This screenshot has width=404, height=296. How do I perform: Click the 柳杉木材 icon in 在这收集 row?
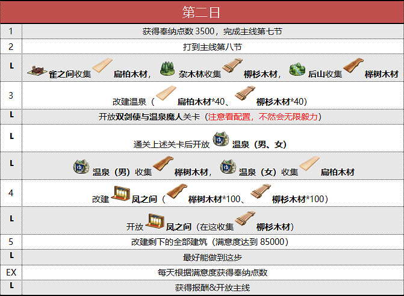[245, 218]
